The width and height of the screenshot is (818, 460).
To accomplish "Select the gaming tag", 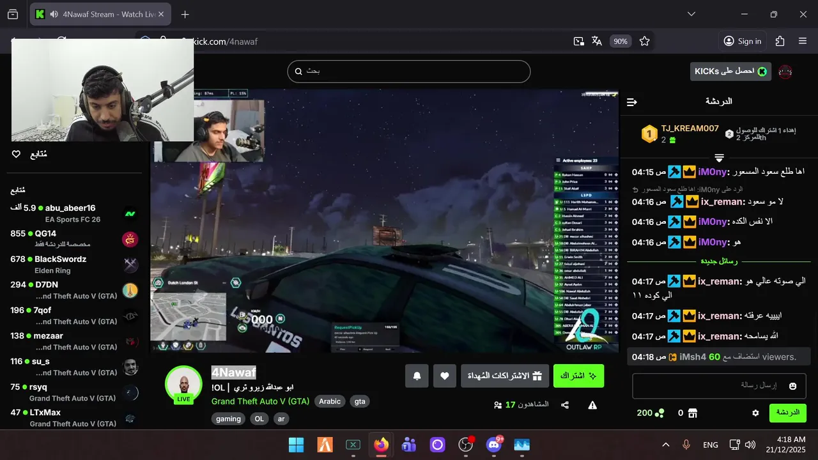I will [228, 419].
